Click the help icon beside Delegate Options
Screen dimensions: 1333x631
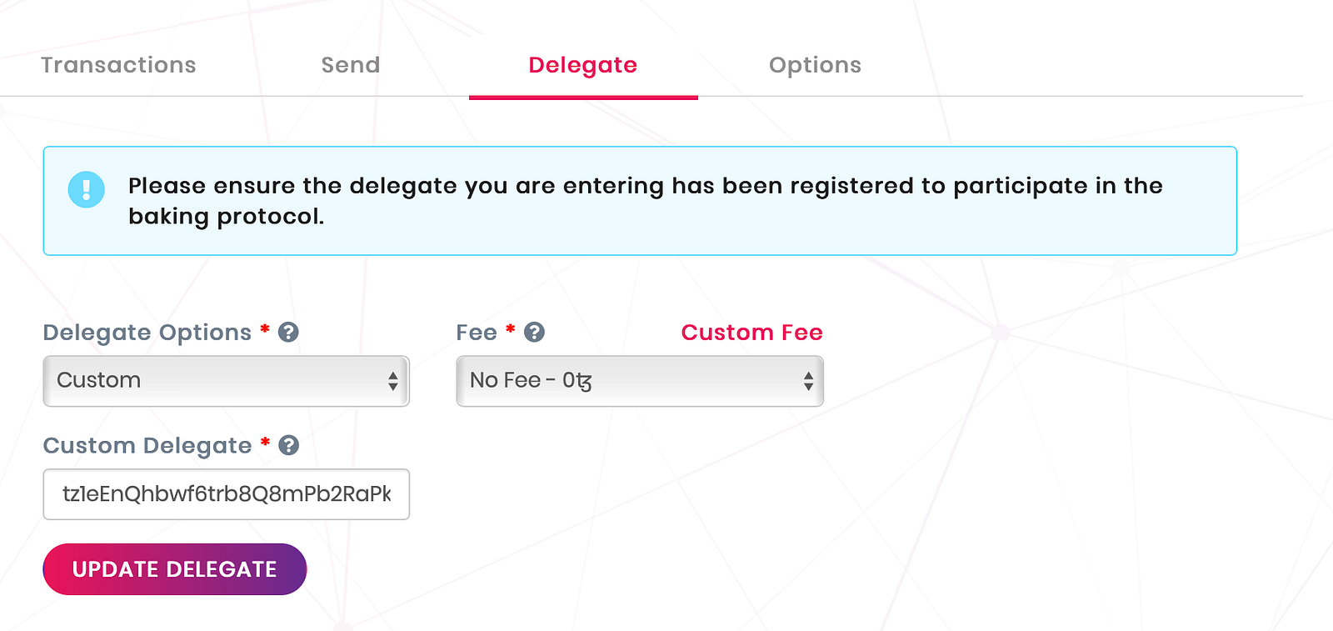pos(288,333)
